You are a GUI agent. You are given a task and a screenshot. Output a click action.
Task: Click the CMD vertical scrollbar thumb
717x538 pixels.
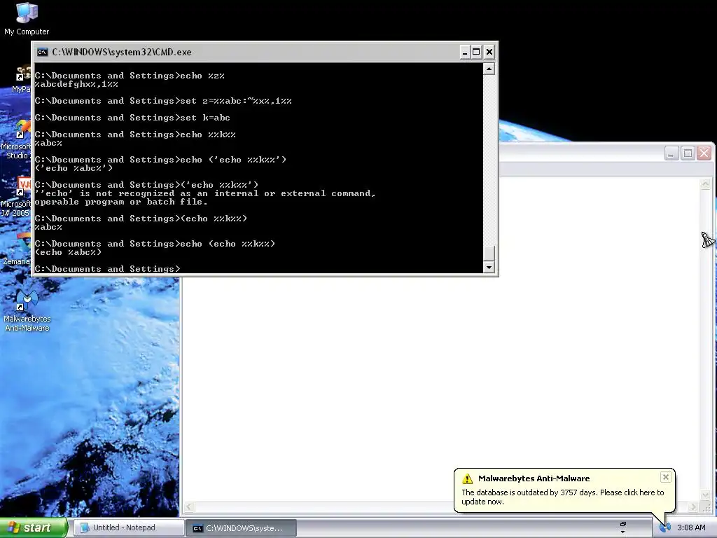click(x=489, y=252)
